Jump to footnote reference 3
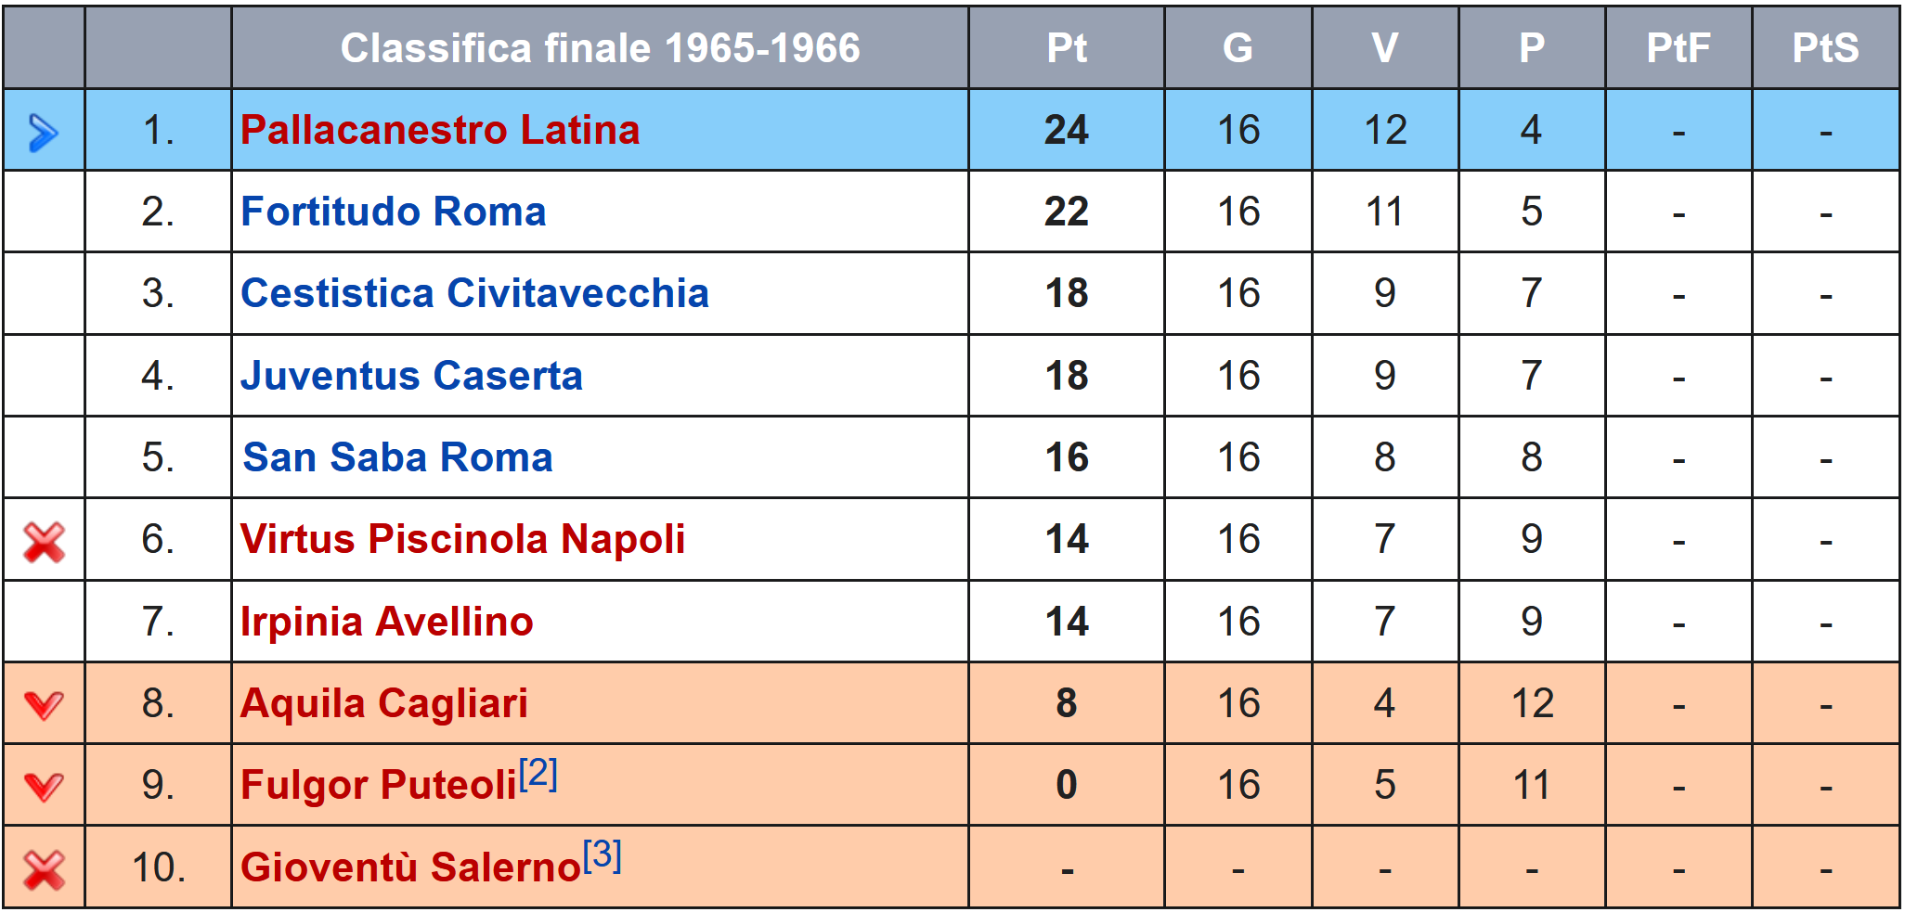The image size is (1905, 912). point(602,854)
